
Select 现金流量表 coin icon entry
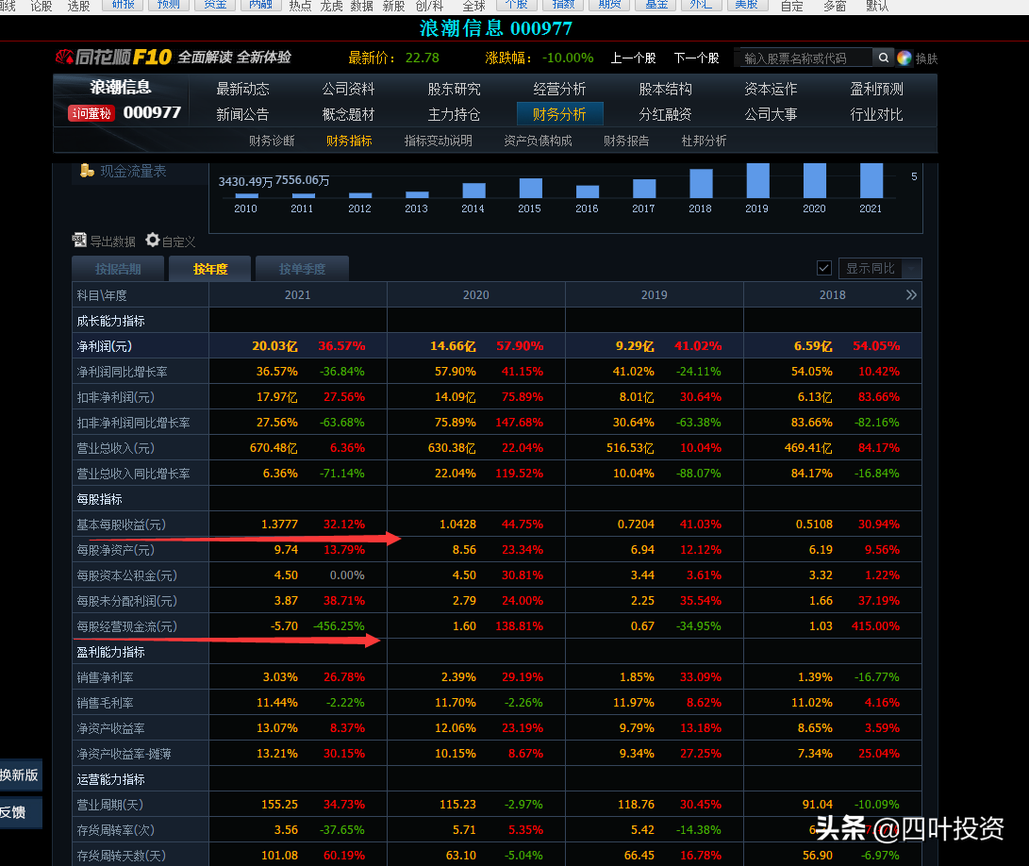[87, 171]
